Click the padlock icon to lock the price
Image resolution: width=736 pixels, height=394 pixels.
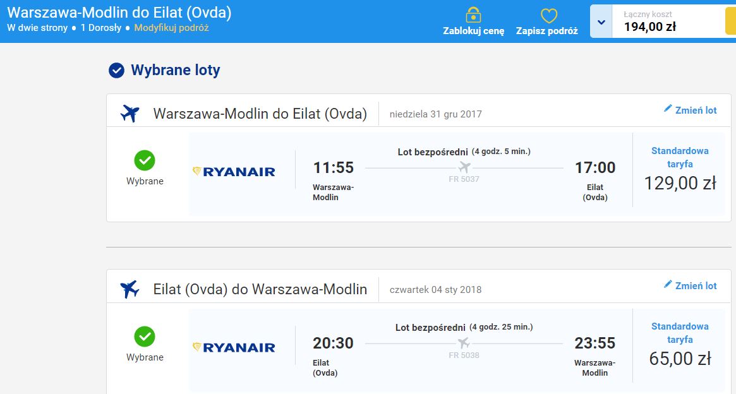coord(473,15)
